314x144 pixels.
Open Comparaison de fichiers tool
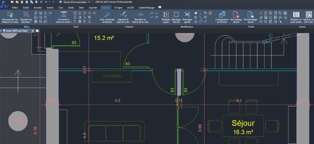(x=222, y=17)
